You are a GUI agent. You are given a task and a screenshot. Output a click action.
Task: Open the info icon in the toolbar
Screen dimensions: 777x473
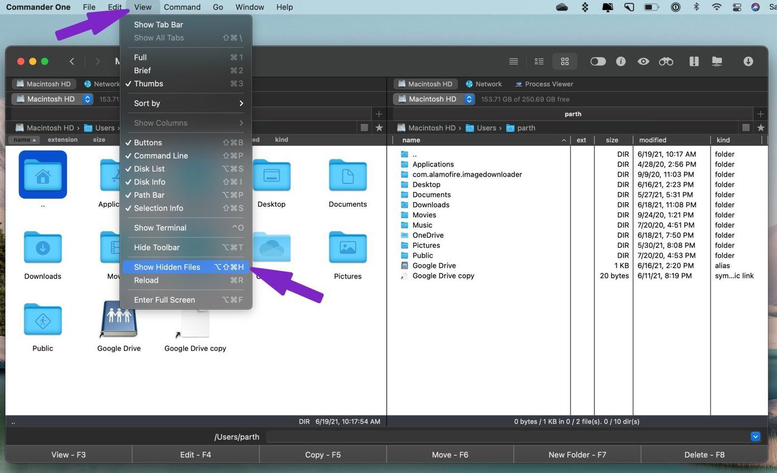point(621,61)
